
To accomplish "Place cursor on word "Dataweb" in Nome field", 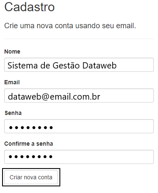I will 99,66.
